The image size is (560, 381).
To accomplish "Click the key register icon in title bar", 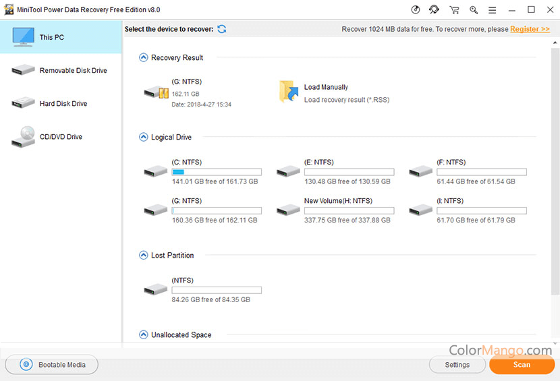I will pos(474,10).
